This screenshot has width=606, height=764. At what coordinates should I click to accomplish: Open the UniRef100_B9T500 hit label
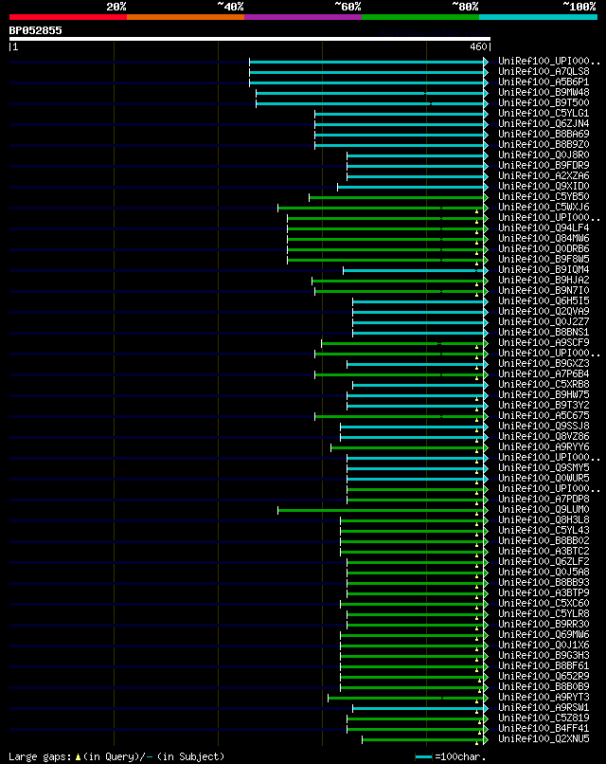point(544,102)
